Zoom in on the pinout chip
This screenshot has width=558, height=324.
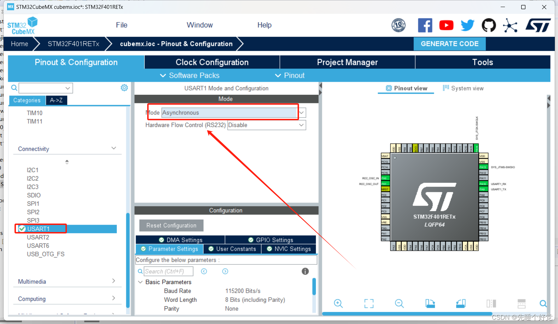click(338, 303)
